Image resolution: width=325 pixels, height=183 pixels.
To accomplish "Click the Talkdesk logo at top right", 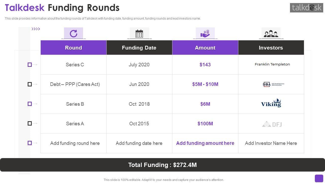I will 306,8.
